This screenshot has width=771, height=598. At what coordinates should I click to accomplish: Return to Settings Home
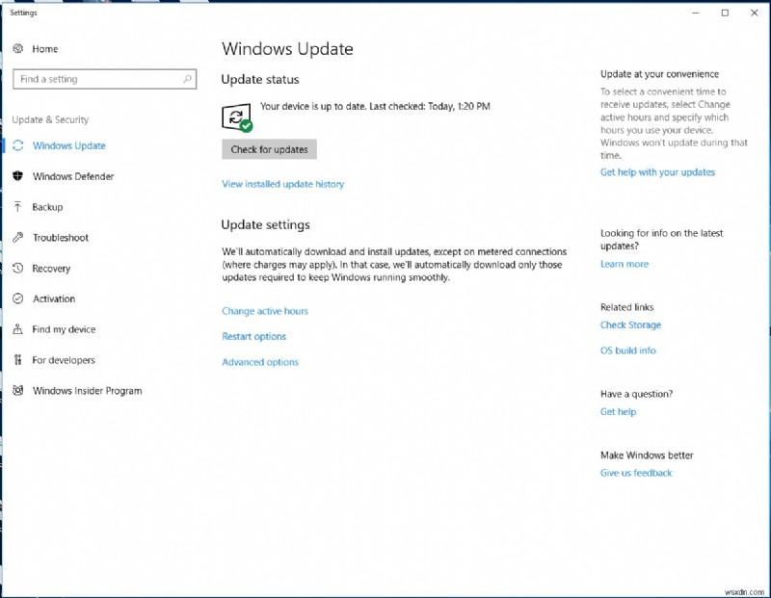pyautogui.click(x=44, y=49)
